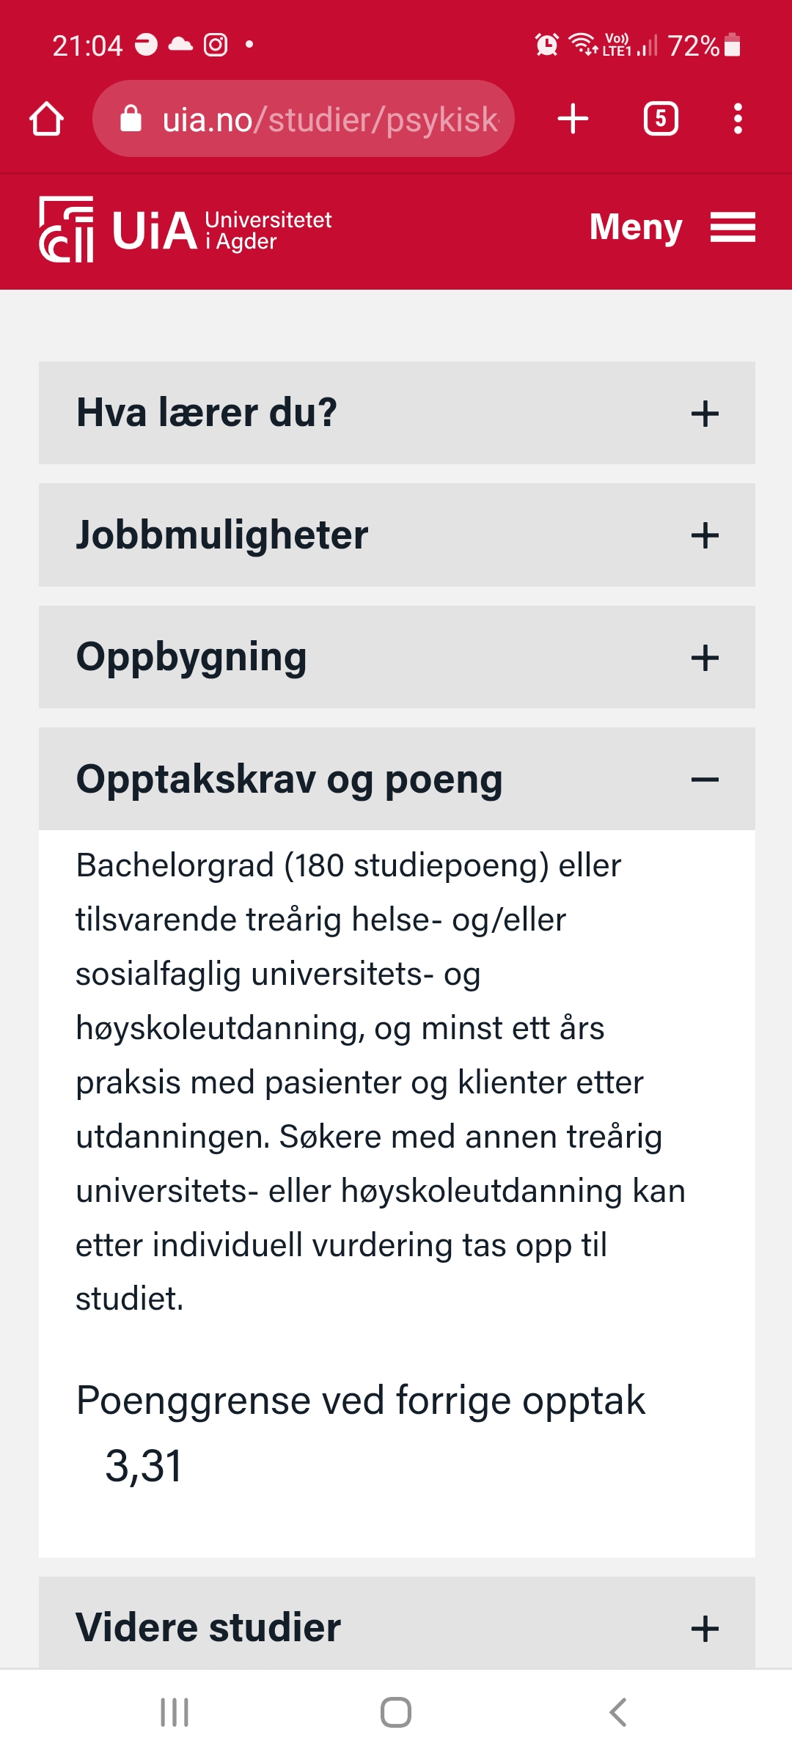Click the UiA Universitetet i Agder logo
Image resolution: width=792 pixels, height=1760 pixels.
[185, 230]
